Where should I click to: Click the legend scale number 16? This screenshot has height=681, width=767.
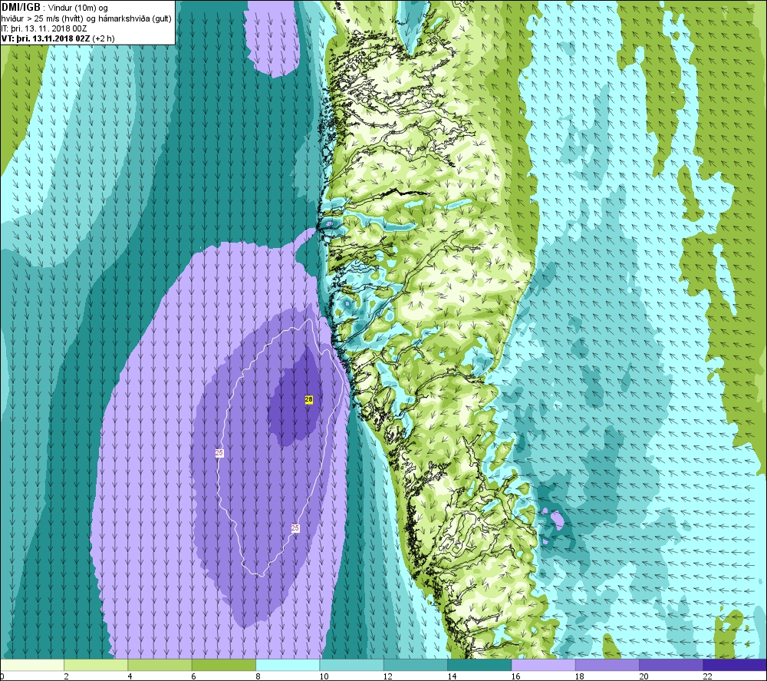tap(515, 676)
